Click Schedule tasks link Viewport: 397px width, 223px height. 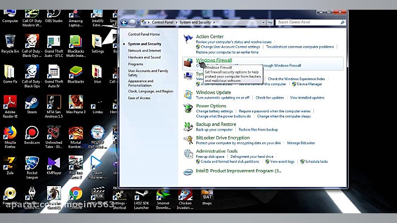tap(316, 162)
